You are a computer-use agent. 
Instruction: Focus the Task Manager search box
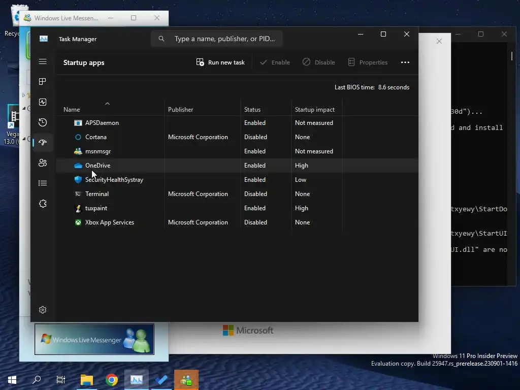[x=216, y=39]
